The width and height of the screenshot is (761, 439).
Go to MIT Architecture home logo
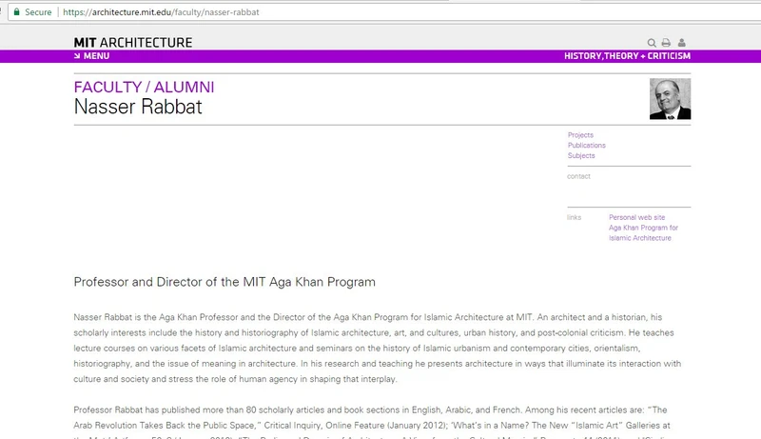[133, 43]
